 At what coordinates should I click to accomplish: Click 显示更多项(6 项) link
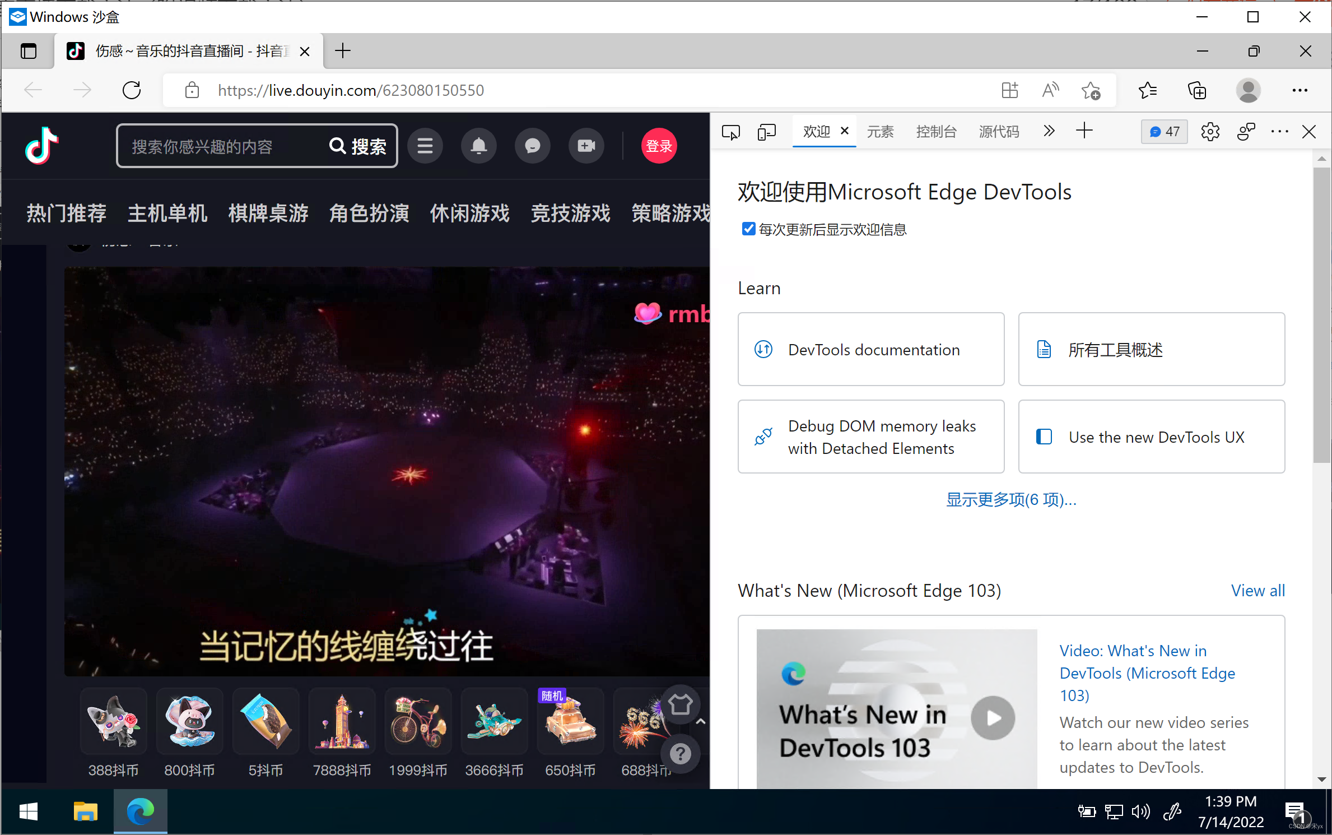pyautogui.click(x=1011, y=499)
